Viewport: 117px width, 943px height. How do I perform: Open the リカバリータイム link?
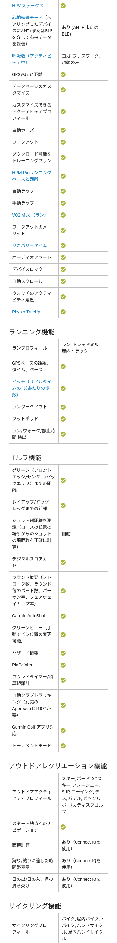[x=29, y=245]
